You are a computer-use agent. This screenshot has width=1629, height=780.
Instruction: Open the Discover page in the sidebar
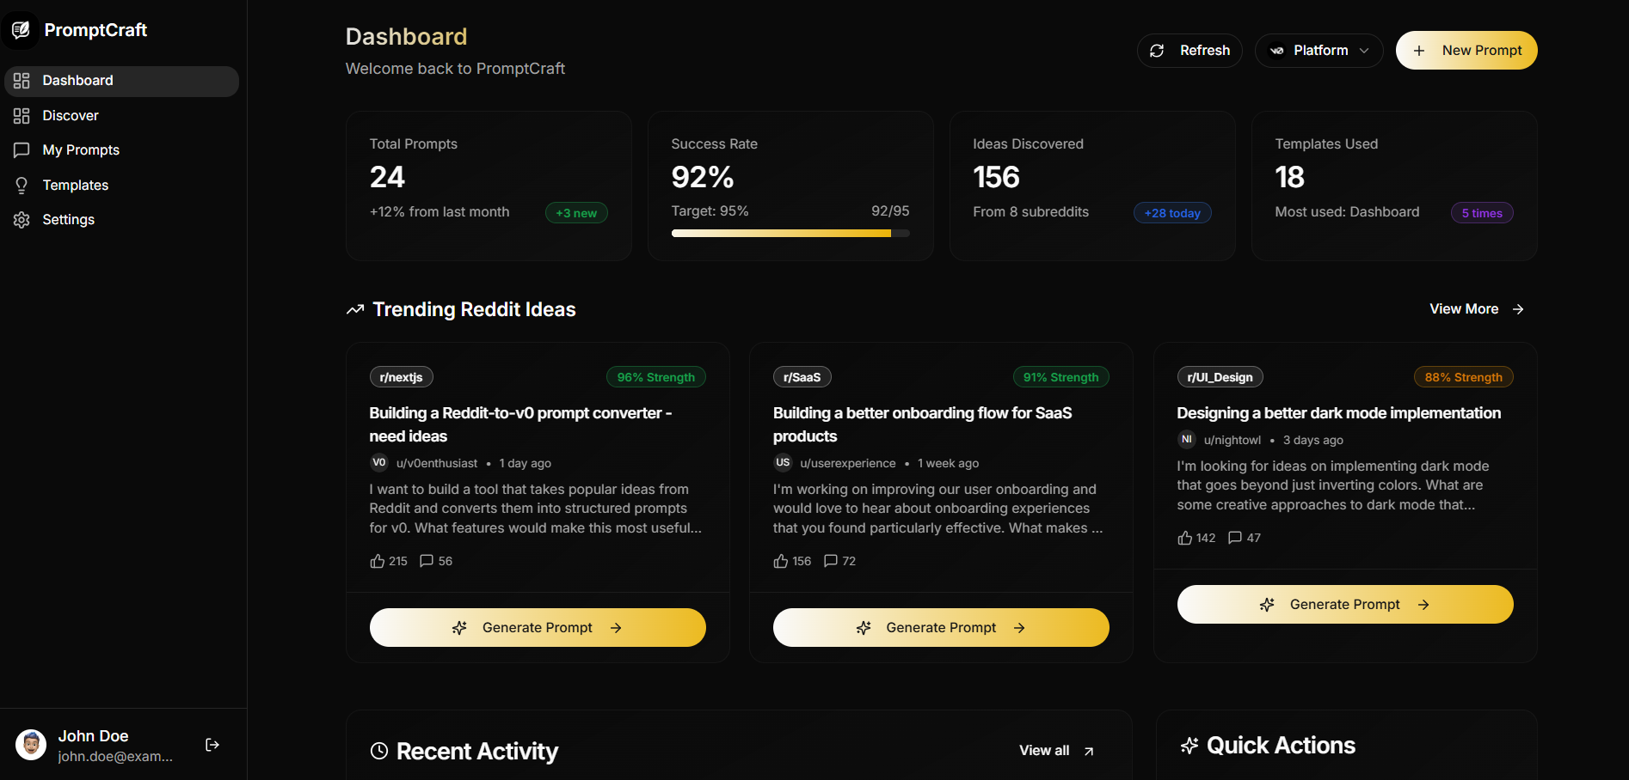pos(71,116)
